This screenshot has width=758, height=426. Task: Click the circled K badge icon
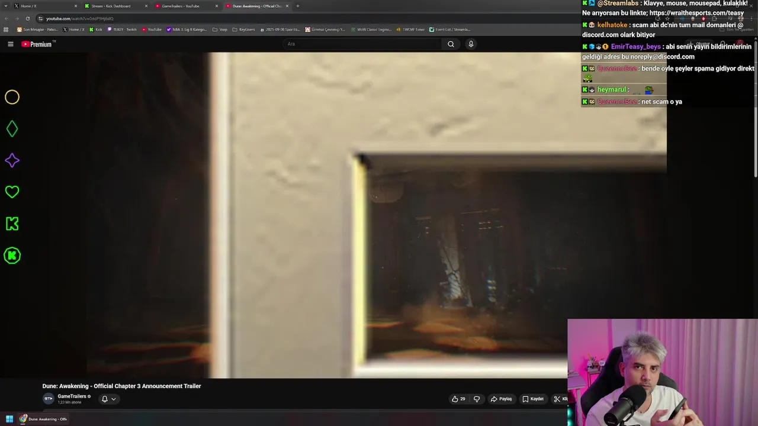pos(12,256)
